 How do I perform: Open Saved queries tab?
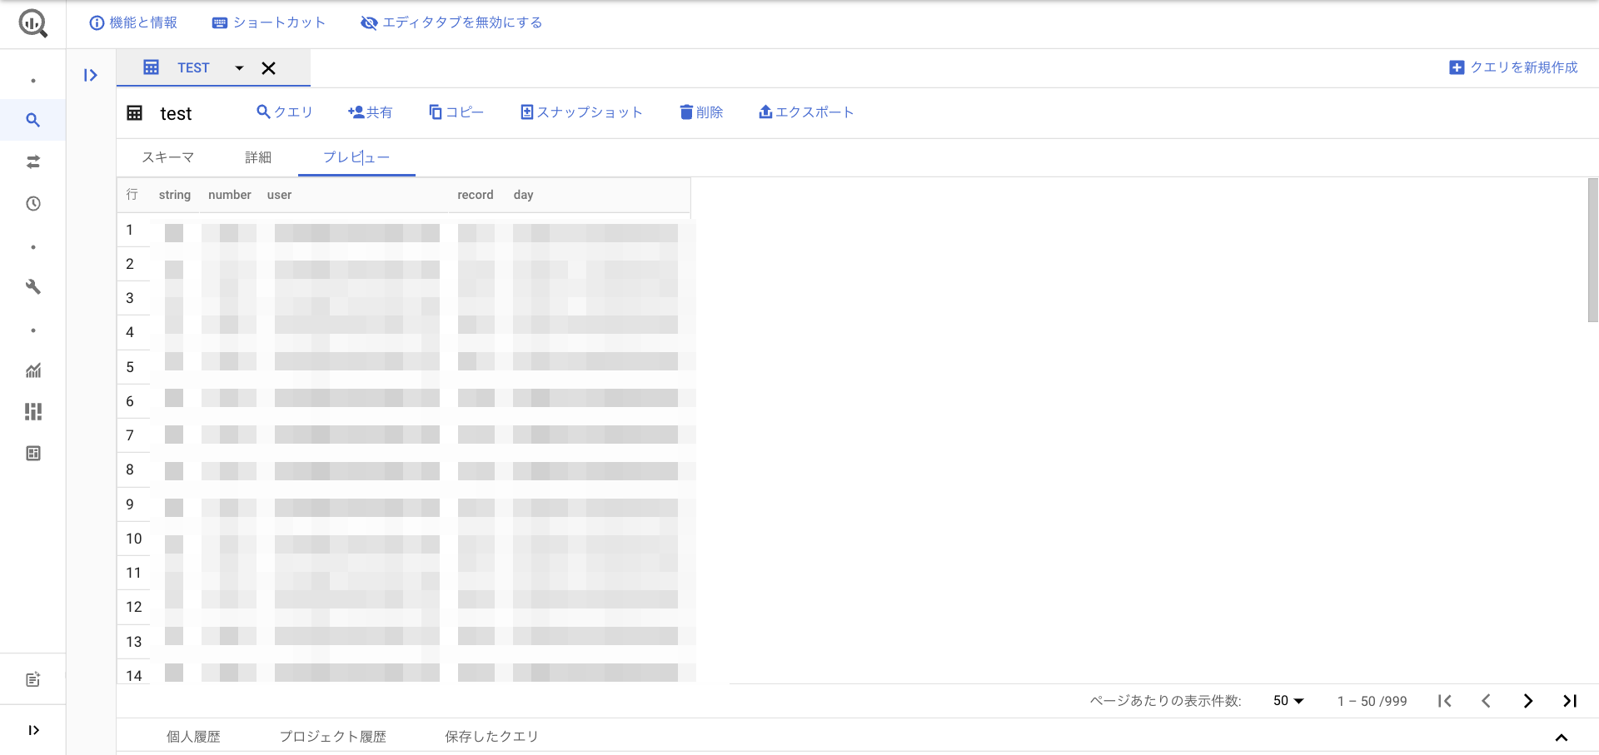[491, 737]
